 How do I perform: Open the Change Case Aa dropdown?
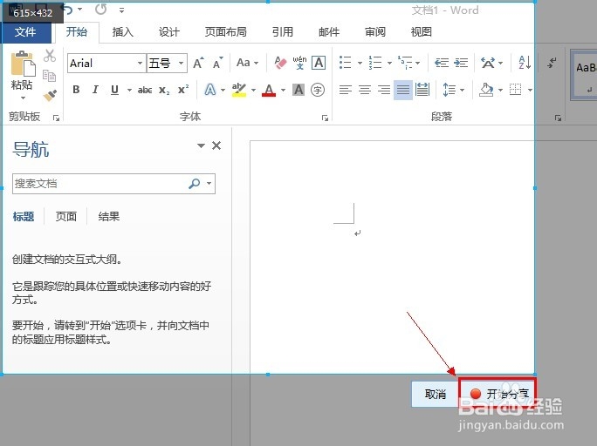click(x=247, y=63)
